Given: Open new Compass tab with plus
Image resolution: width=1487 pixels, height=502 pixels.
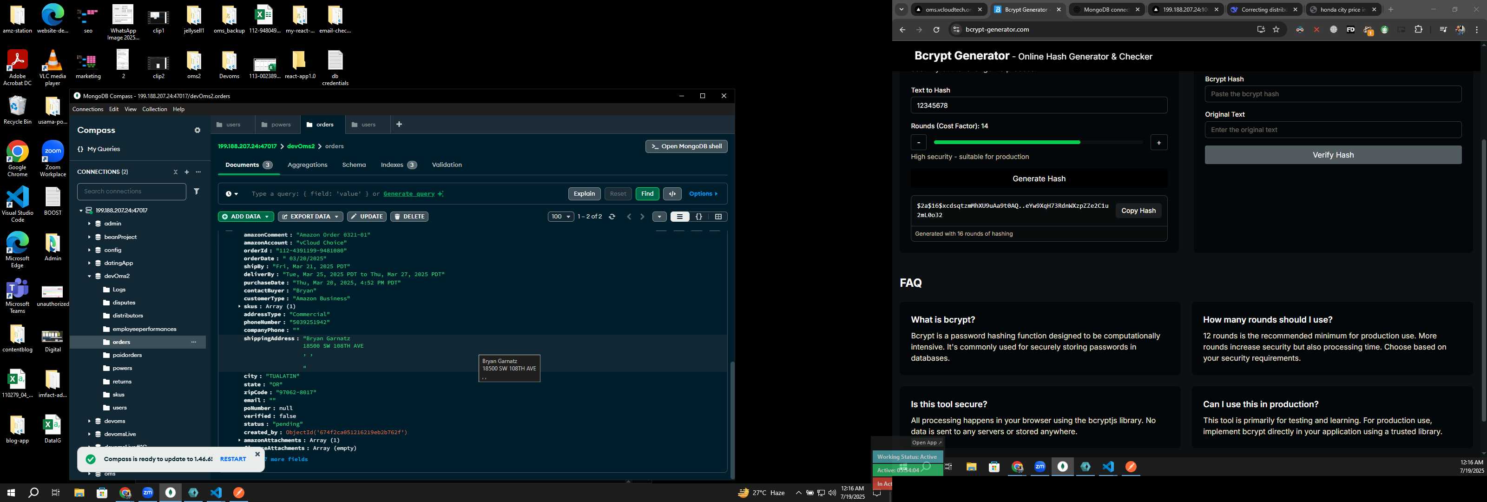Looking at the screenshot, I should click(399, 124).
